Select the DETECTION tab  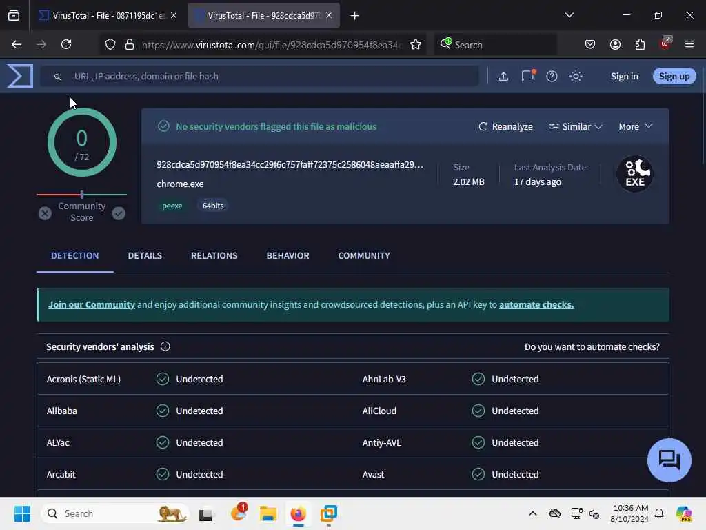(x=74, y=255)
